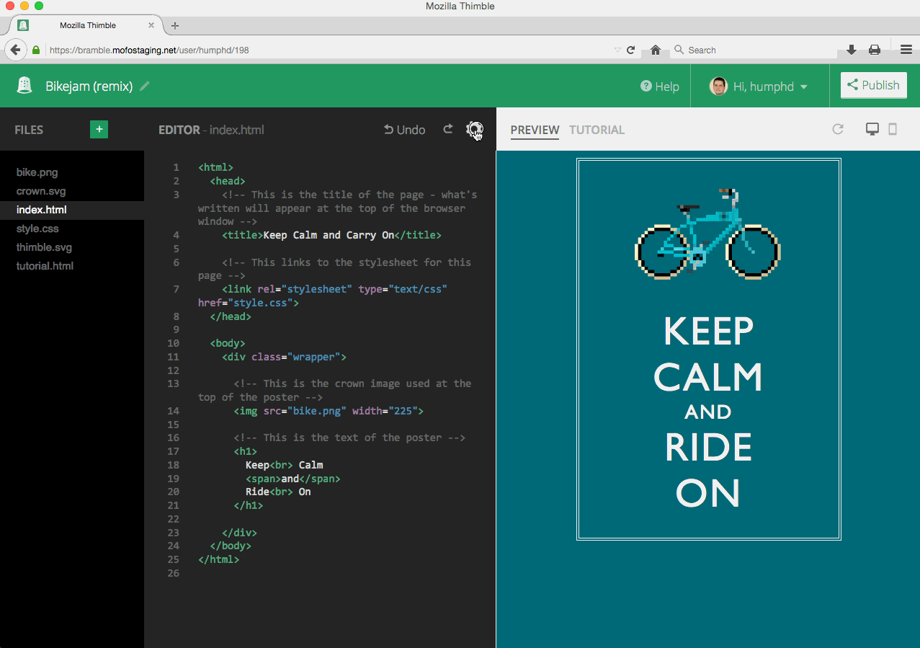The height and width of the screenshot is (648, 920).
Task: Click the closing html tag line 25
Action: pos(218,559)
